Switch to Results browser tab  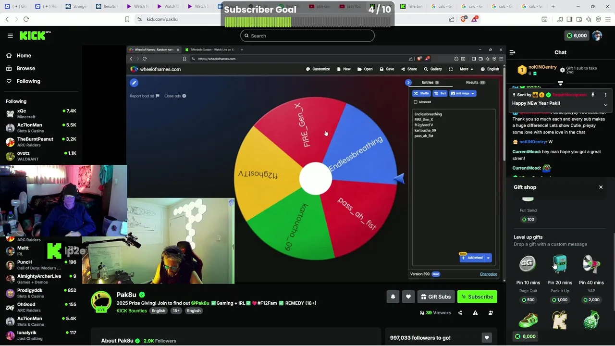(x=107, y=6)
